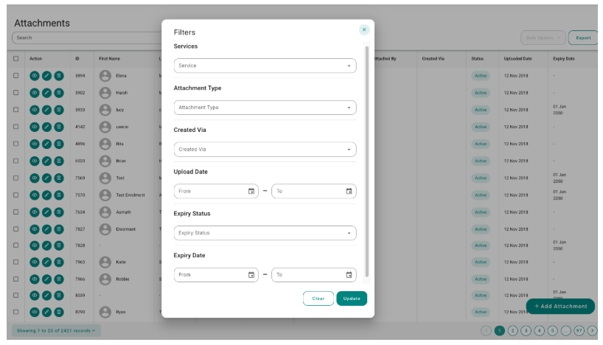Screen dimensions: 603x345
Task: View attachment for Harsh with eye icon
Action: pos(35,93)
